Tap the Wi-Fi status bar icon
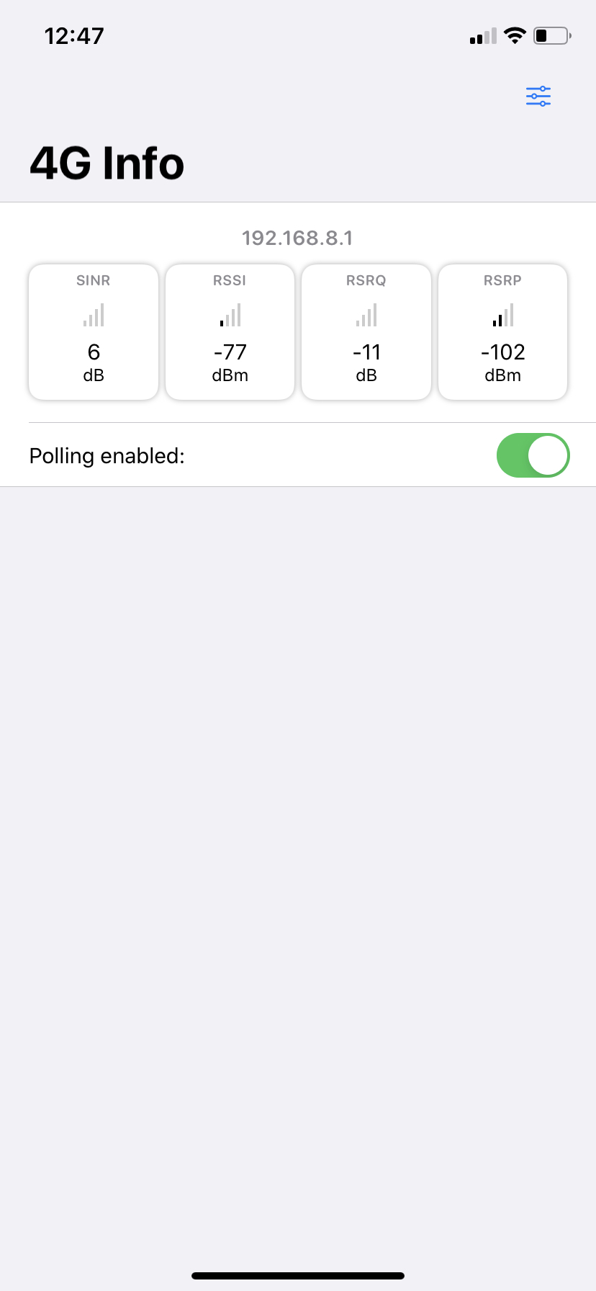The width and height of the screenshot is (596, 1291). pyautogui.click(x=515, y=35)
